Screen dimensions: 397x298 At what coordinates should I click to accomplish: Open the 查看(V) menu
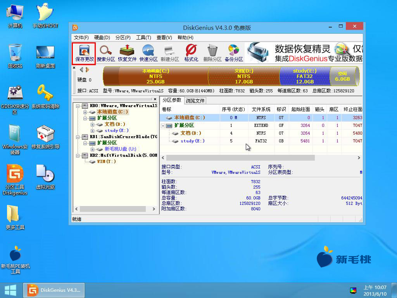pos(164,38)
